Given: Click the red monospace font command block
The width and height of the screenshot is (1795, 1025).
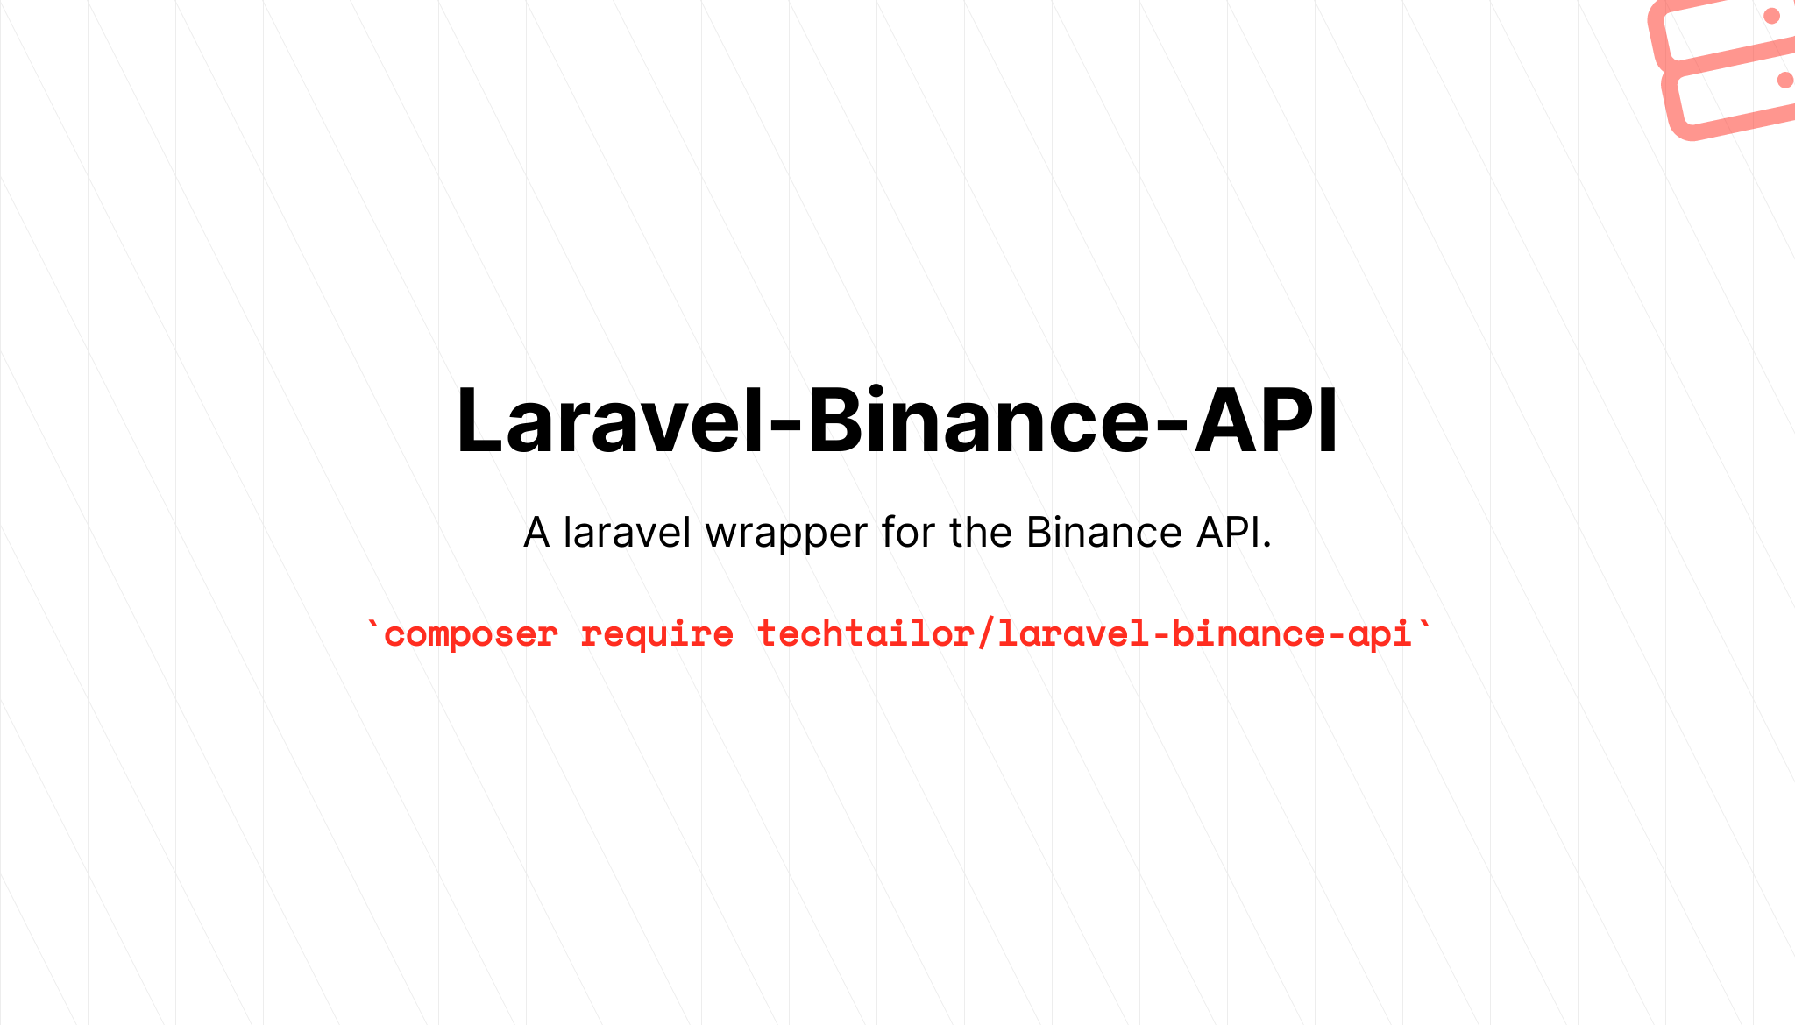Looking at the screenshot, I should (897, 633).
